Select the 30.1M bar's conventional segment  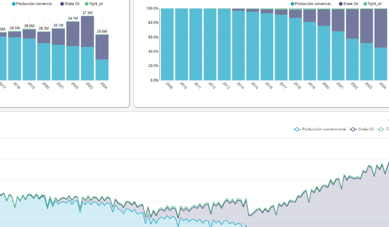pyautogui.click(x=58, y=63)
